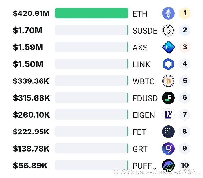
Task: Click the EIGEN token icon
Action: coord(168,115)
